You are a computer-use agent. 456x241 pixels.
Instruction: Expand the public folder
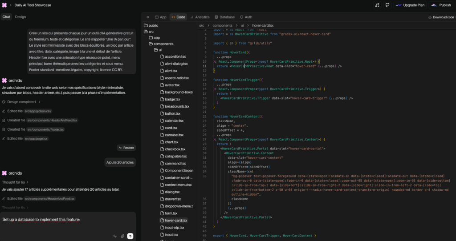click(x=153, y=25)
